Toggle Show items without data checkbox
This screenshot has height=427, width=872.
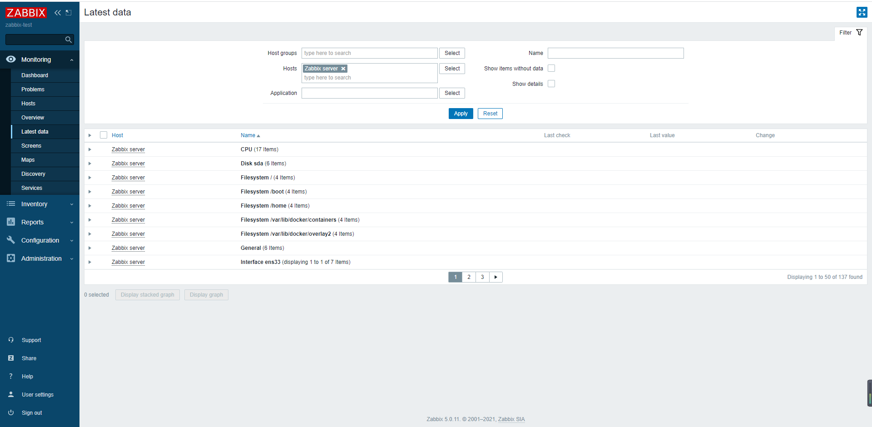(551, 68)
